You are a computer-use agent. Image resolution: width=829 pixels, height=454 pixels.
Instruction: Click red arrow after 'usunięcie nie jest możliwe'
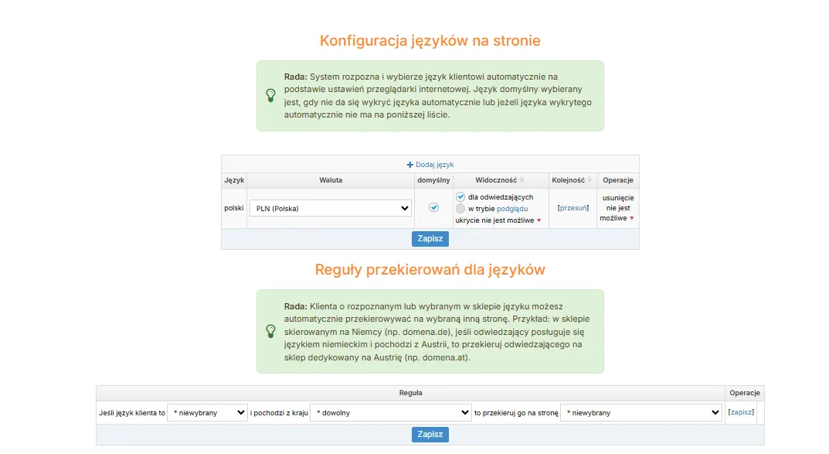631,218
